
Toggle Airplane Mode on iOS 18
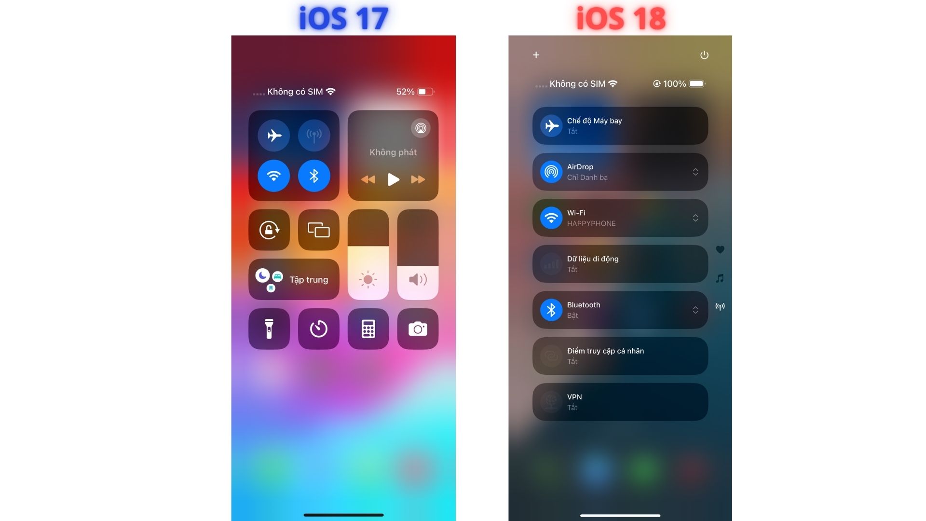[619, 125]
